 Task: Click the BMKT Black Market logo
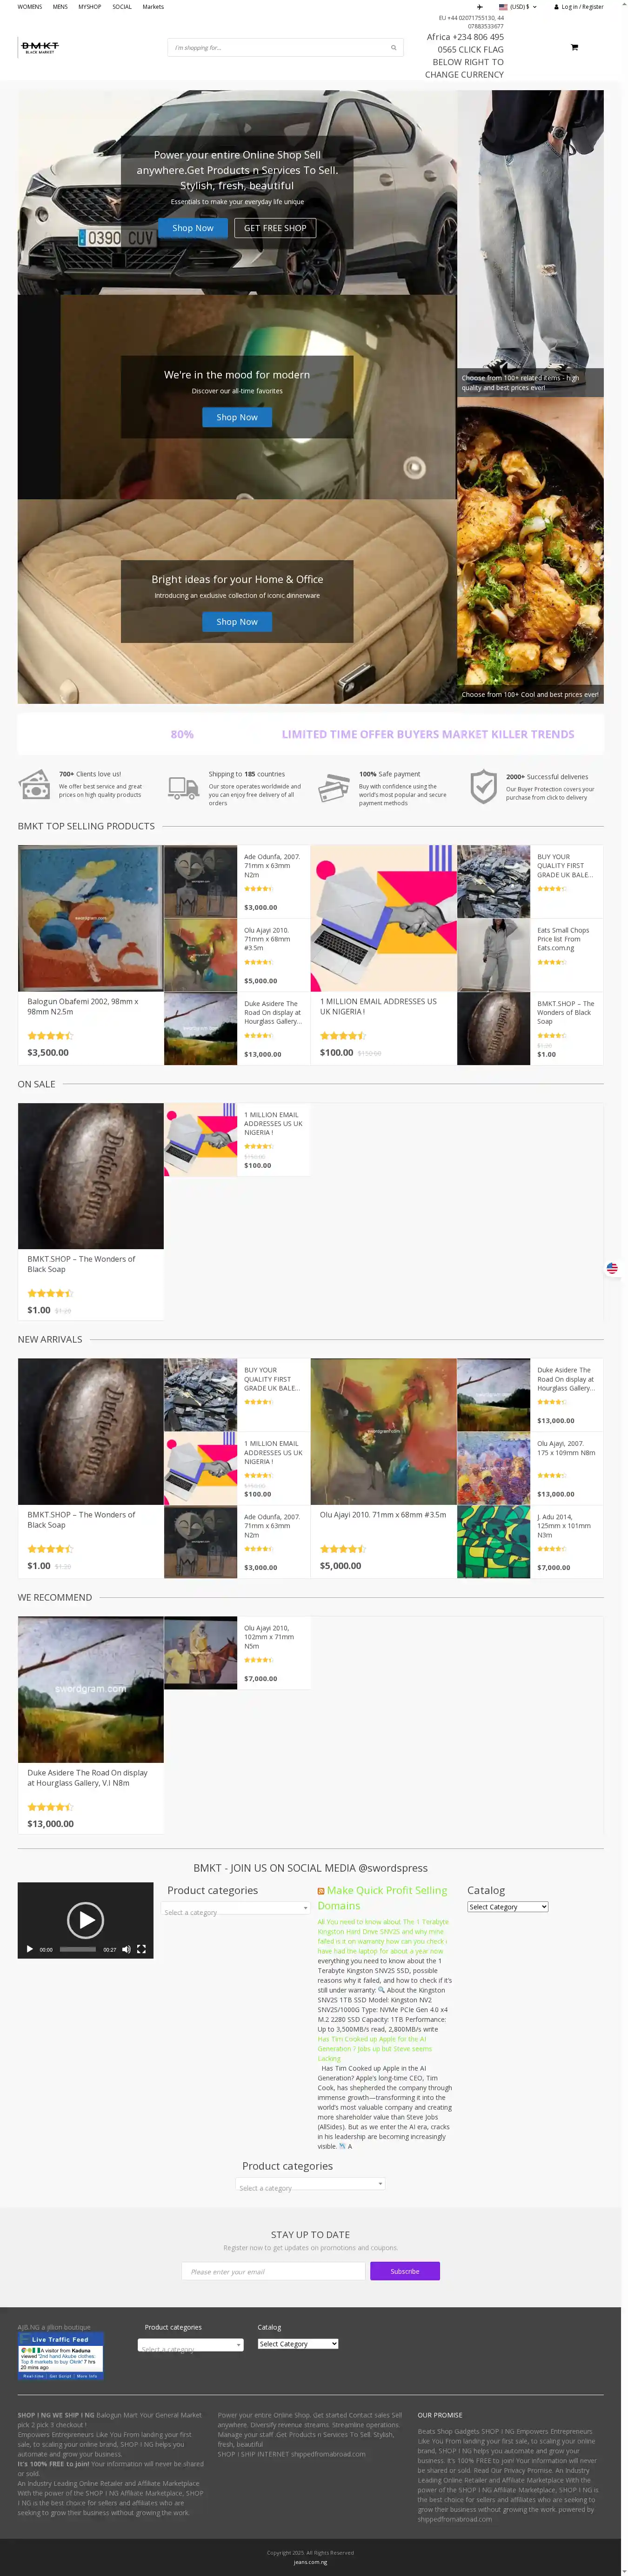(x=40, y=47)
